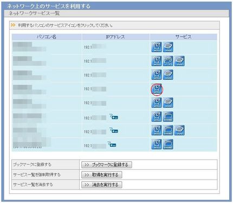Click SHARE folder icon in the sixth row

[x=168, y=117]
